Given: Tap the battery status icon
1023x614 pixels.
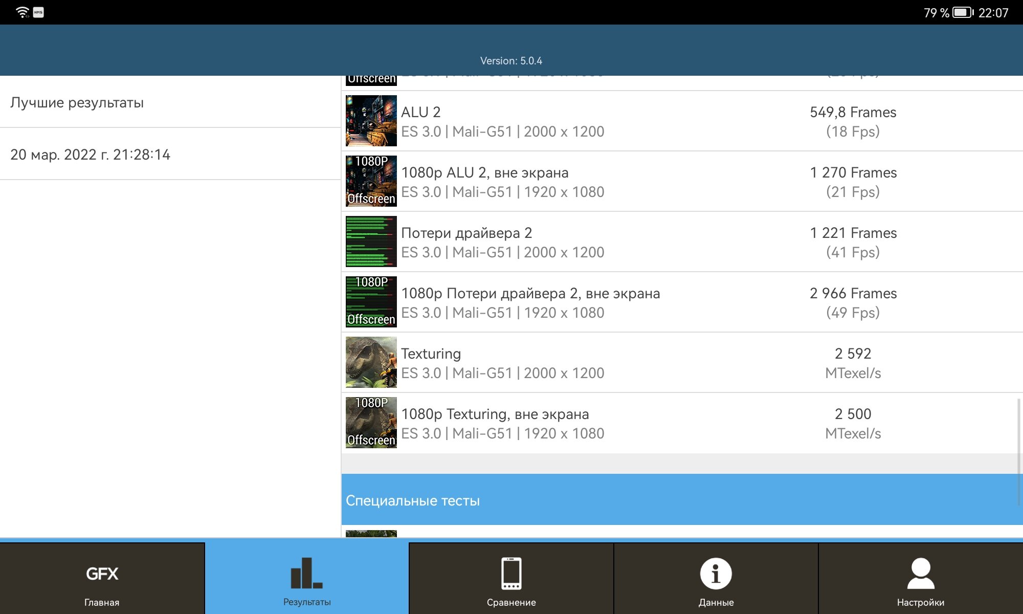Looking at the screenshot, I should [963, 12].
